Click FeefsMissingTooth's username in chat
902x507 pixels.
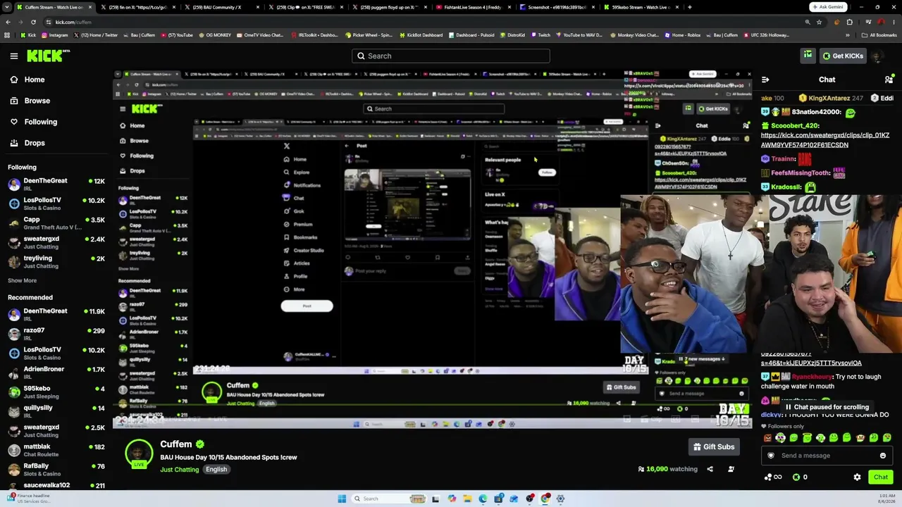click(x=801, y=173)
